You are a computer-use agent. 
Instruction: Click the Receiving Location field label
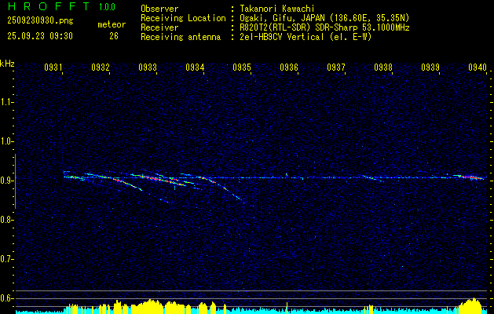(183, 18)
